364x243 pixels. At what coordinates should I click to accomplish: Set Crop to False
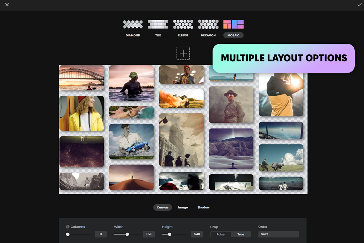click(220, 234)
